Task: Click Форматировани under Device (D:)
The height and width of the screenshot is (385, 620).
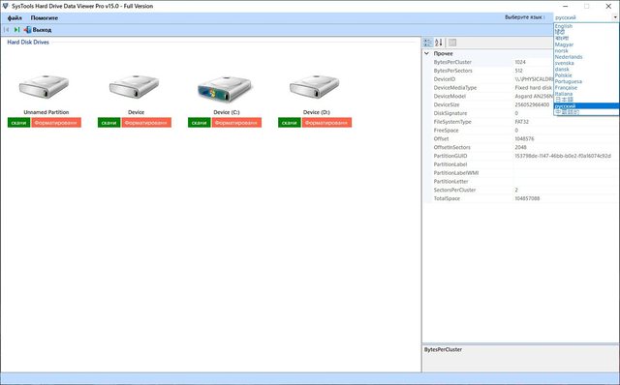Action: pyautogui.click(x=326, y=123)
